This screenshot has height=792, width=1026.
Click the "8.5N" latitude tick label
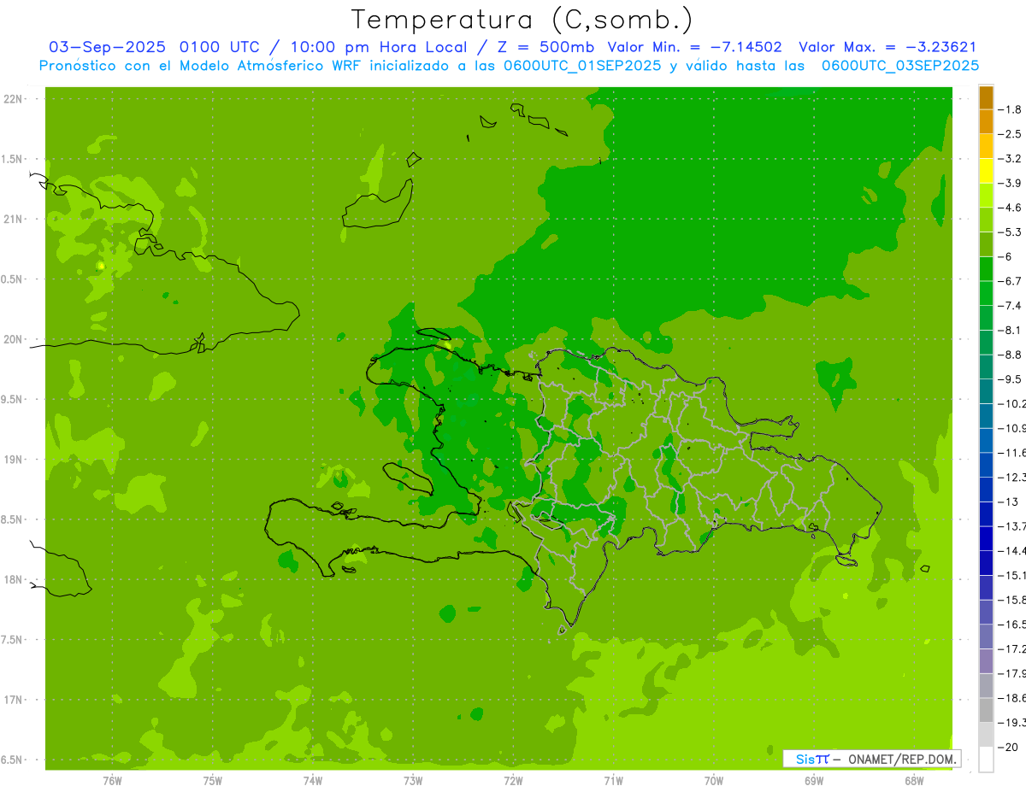pyautogui.click(x=13, y=519)
